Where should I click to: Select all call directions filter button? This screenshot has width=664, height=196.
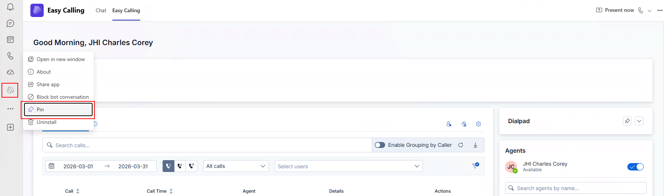[x=168, y=166]
